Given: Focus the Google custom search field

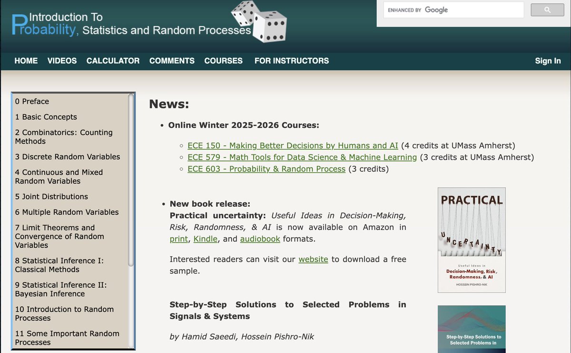Looking at the screenshot, I should 454,10.
